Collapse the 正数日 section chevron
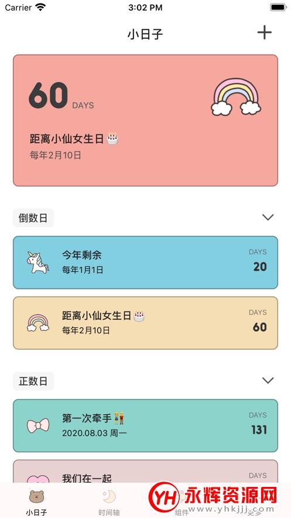Viewport: 291px width, 518px height. 268,381
